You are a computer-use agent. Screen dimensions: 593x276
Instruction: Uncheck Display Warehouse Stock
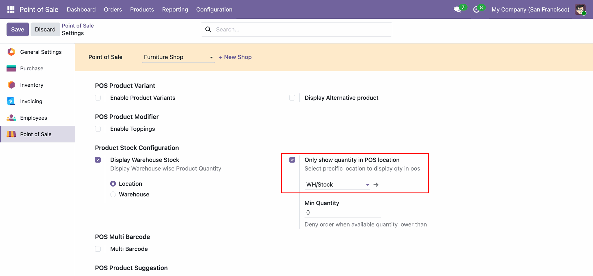pos(98,160)
